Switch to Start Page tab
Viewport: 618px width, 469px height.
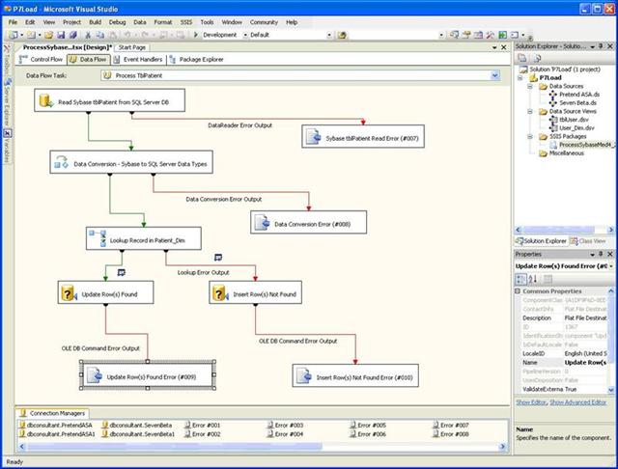pos(132,47)
